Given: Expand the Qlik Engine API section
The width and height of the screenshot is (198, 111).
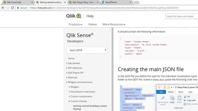Looking at the screenshot, I should 67,73.
